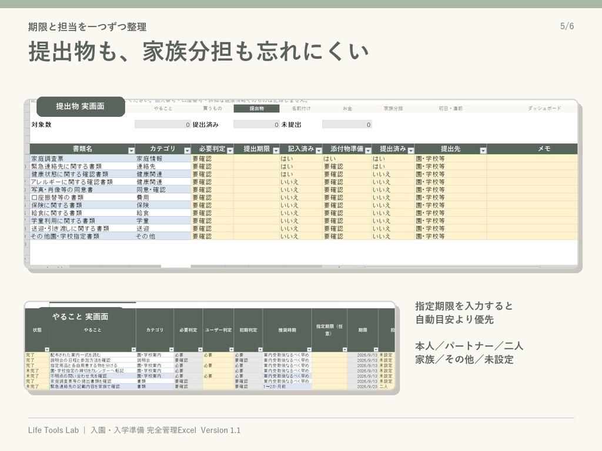Select the 学童 category cell
602x451 pixels.
163,221
